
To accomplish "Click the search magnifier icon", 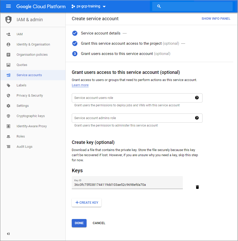I will click(x=159, y=6).
